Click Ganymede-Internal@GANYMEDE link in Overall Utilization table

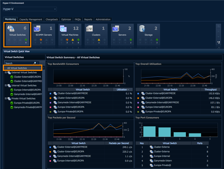pos(162,102)
